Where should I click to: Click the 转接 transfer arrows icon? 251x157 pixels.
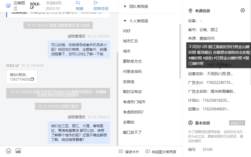tap(78, 3)
